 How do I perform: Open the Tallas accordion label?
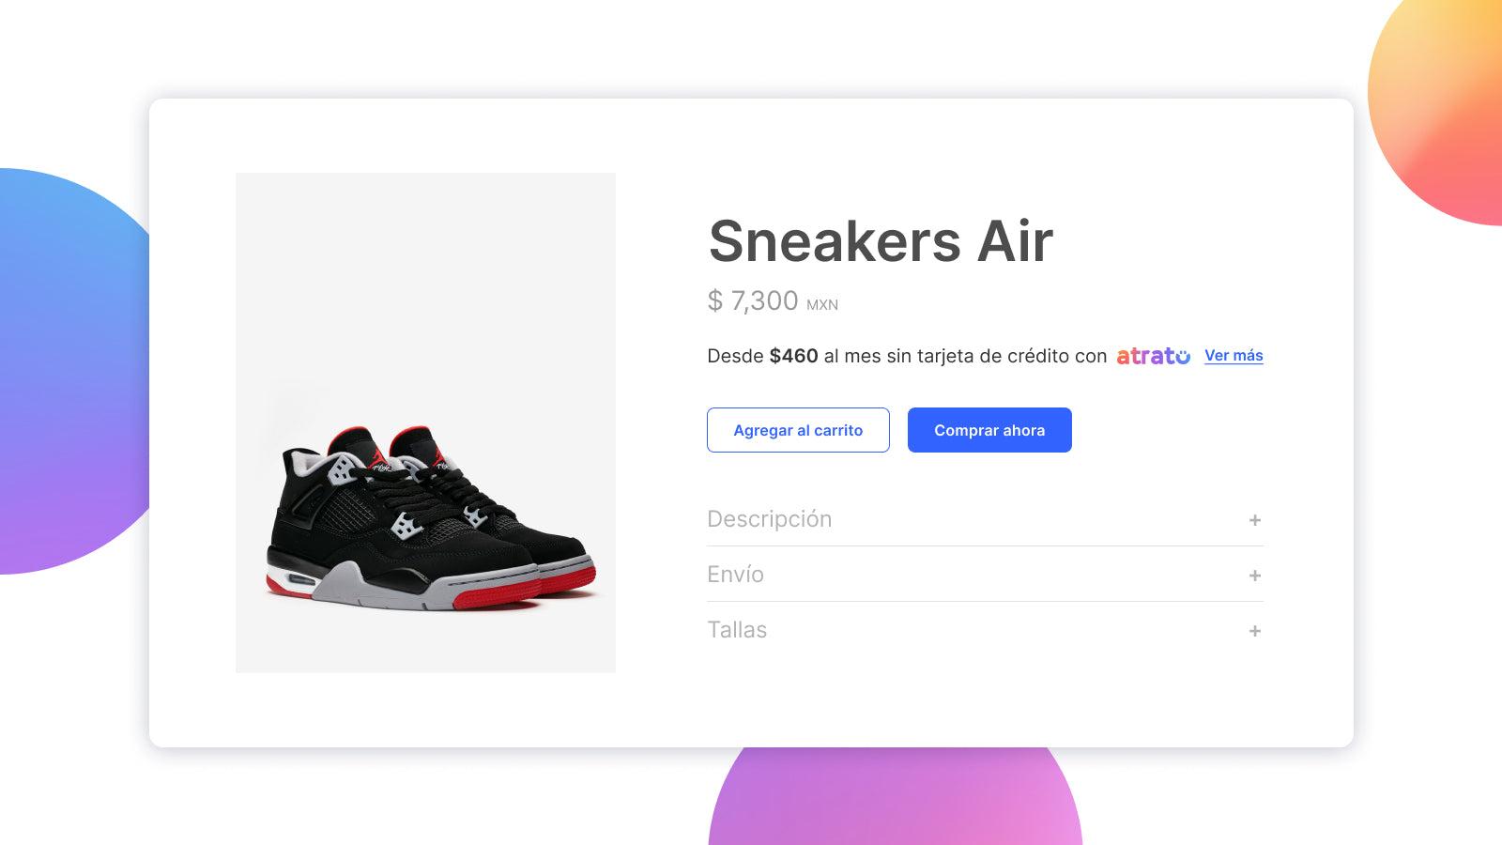(737, 630)
